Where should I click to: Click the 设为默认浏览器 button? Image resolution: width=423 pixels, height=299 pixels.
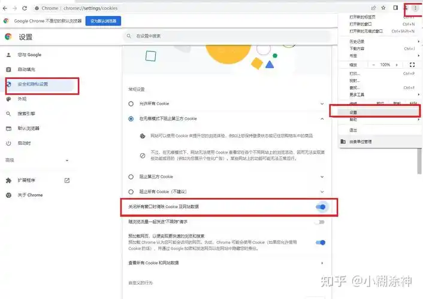tap(104, 20)
